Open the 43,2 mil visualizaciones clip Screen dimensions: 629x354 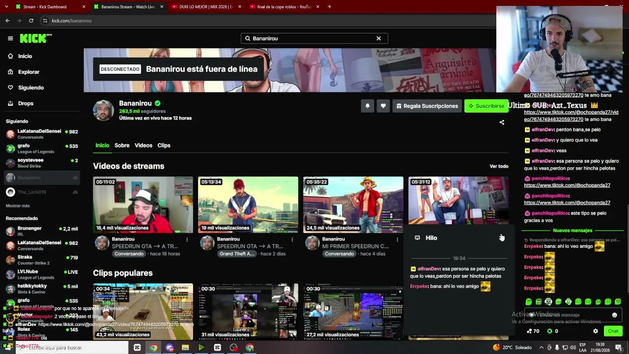[143, 312]
